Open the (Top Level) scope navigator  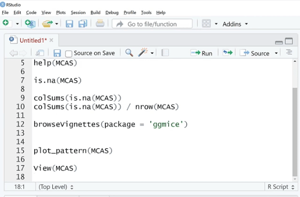pos(56,187)
